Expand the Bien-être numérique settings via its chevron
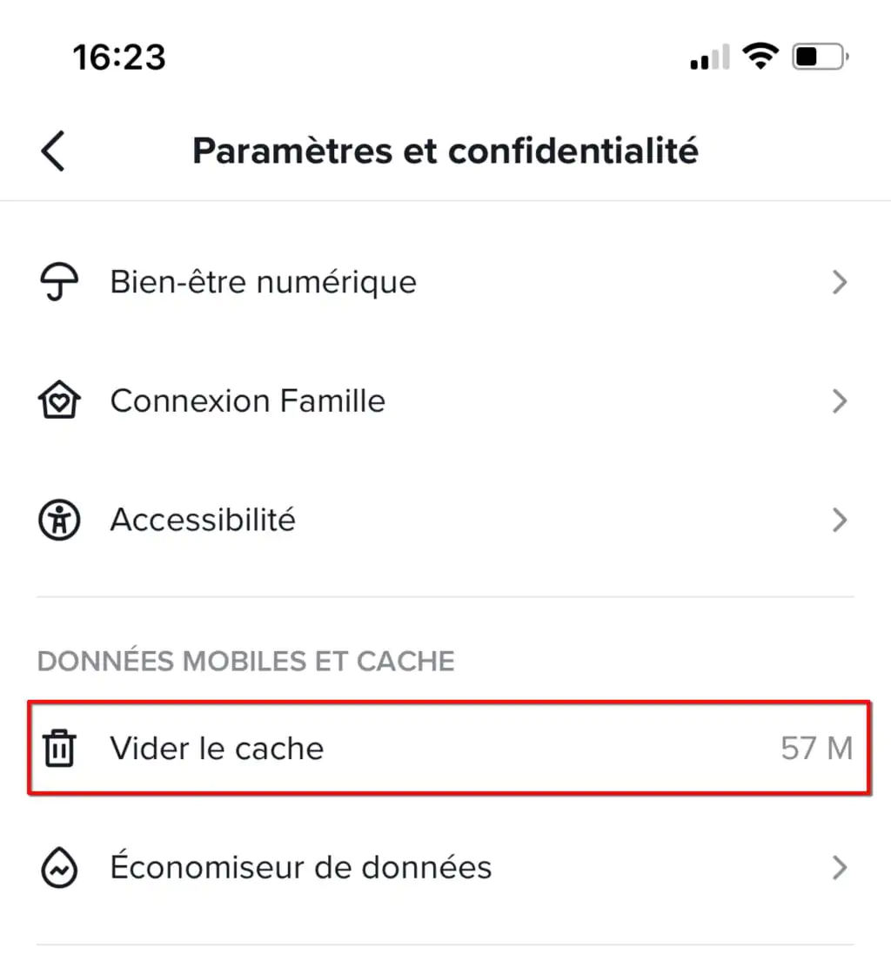 coord(841,281)
